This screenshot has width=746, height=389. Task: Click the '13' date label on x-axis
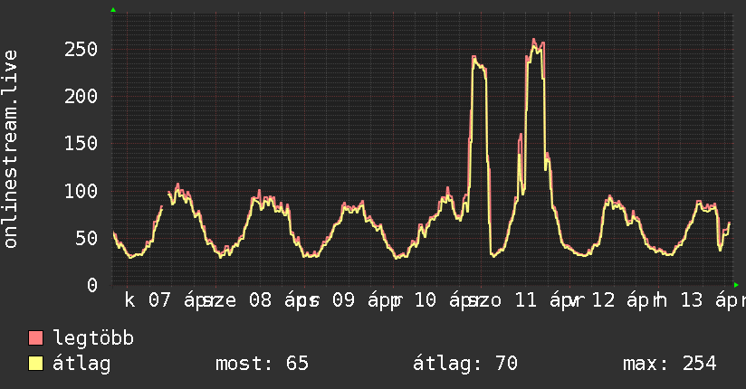click(x=692, y=300)
